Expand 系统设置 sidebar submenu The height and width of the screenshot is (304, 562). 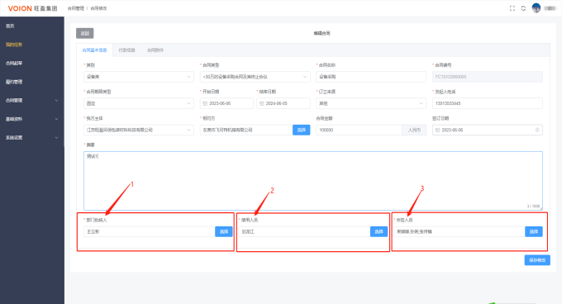coord(32,138)
